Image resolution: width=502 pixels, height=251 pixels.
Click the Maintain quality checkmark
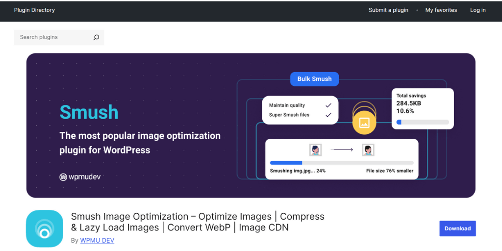(328, 105)
